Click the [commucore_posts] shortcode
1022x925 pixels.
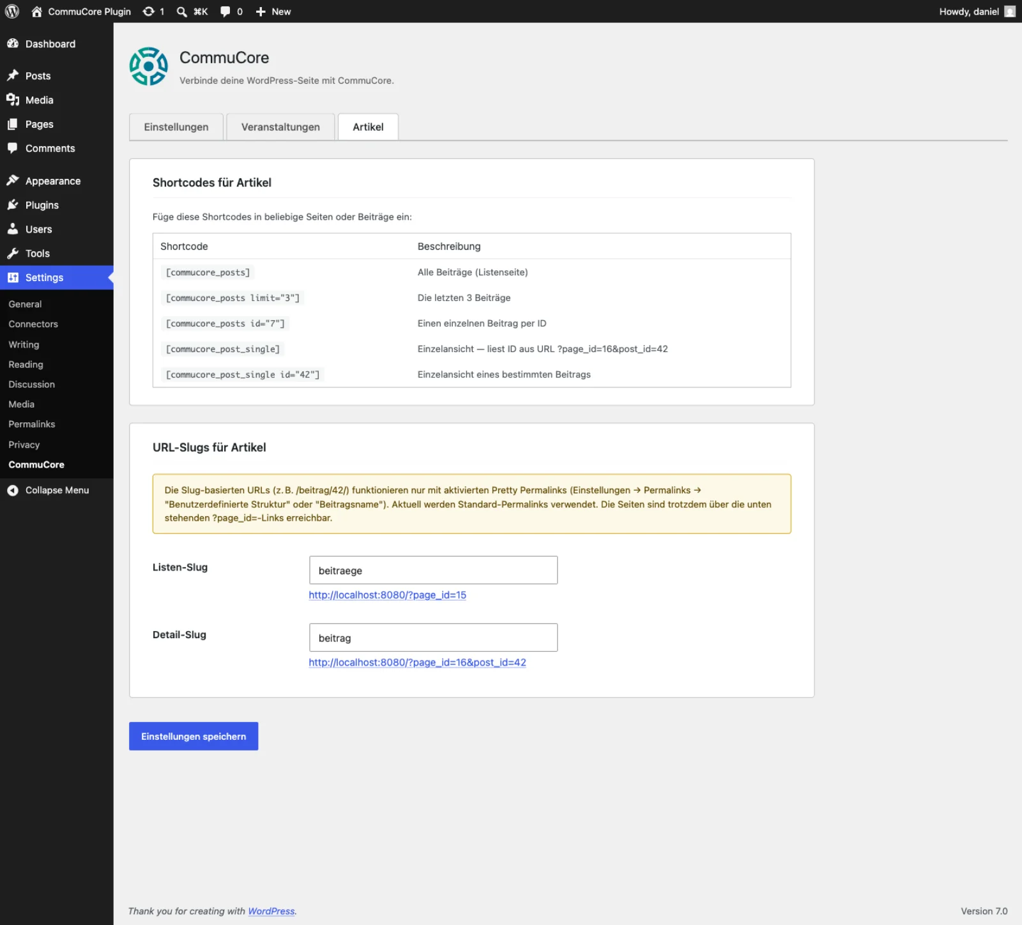click(x=208, y=272)
